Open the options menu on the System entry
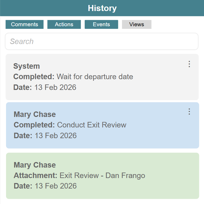The width and height of the screenshot is (204, 204). click(x=189, y=64)
